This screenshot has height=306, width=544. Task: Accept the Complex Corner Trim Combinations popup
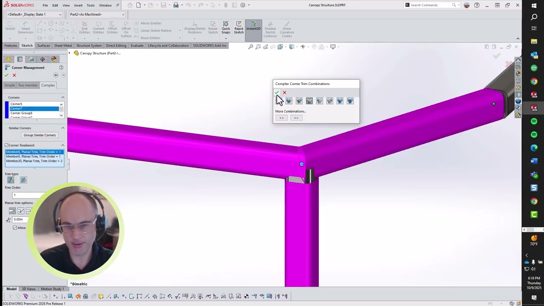(x=277, y=92)
